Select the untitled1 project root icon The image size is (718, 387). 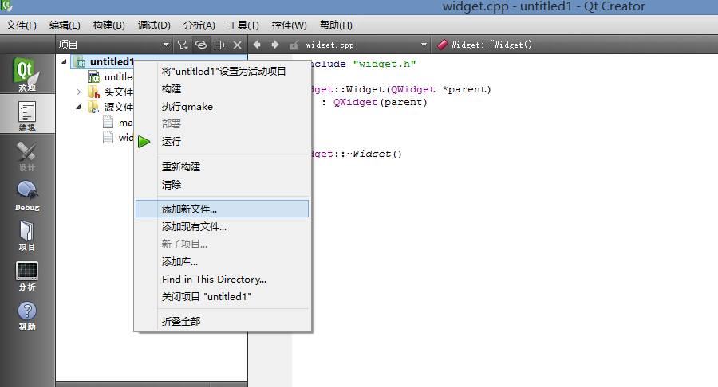[x=80, y=61]
